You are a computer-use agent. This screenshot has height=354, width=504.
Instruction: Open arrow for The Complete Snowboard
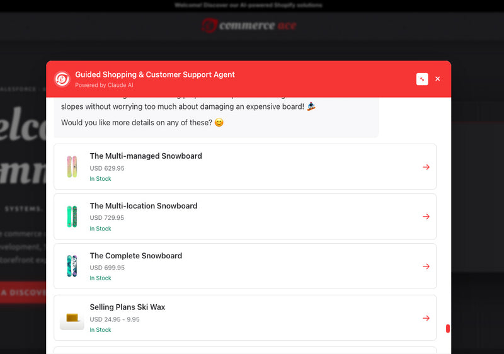point(427,266)
